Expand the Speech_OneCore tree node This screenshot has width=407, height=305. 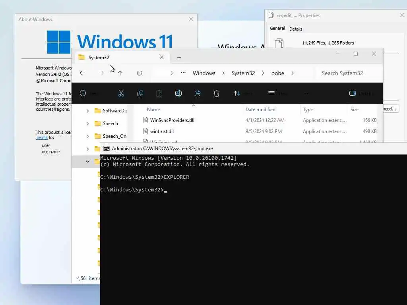(88, 137)
